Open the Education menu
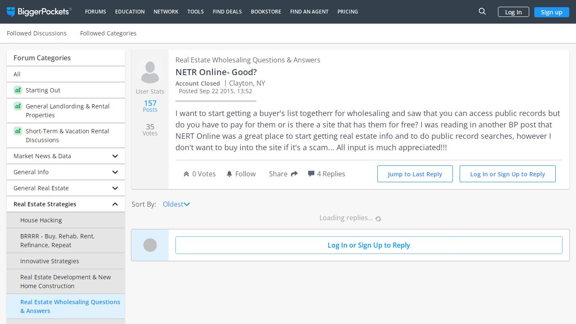 130,12
